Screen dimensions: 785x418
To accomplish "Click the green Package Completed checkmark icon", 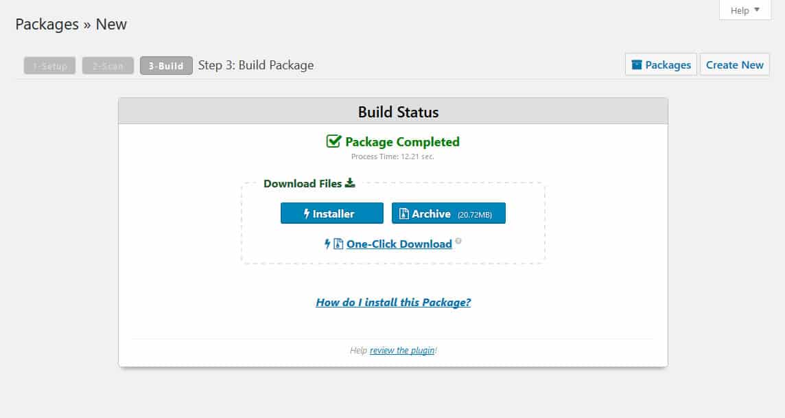I will coord(333,141).
